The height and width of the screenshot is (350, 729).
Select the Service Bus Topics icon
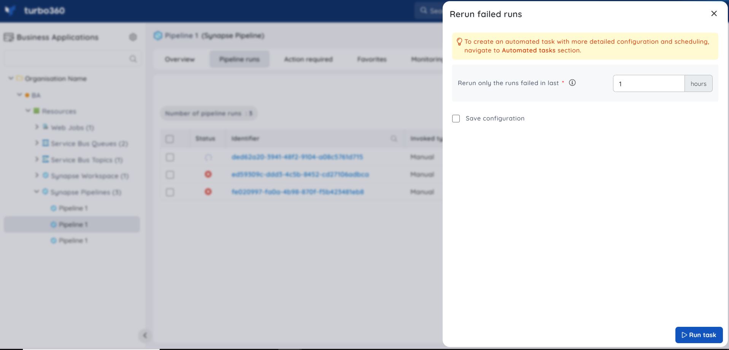pyautogui.click(x=45, y=159)
